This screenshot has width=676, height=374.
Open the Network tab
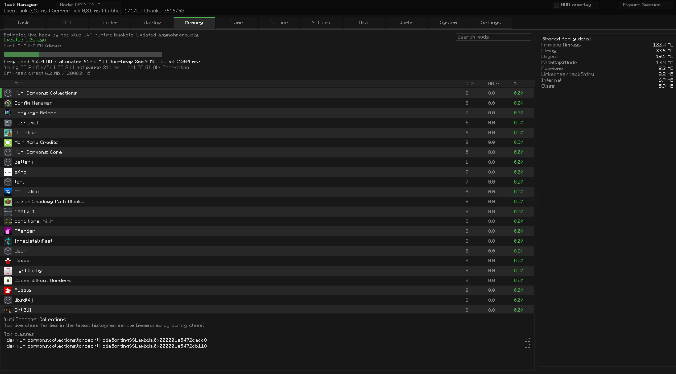(x=321, y=23)
